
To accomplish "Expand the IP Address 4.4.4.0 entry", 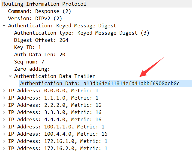I will [x=4, y=120].
